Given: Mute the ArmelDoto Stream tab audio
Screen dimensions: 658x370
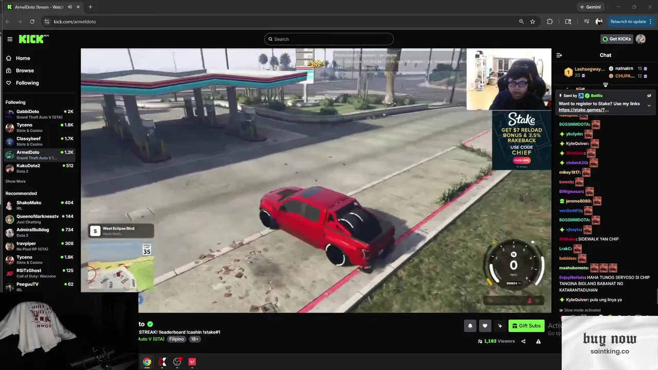Looking at the screenshot, I should [x=69, y=7].
